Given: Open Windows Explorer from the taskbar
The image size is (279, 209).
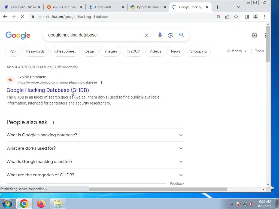Looking at the screenshot, I should pos(58,204).
